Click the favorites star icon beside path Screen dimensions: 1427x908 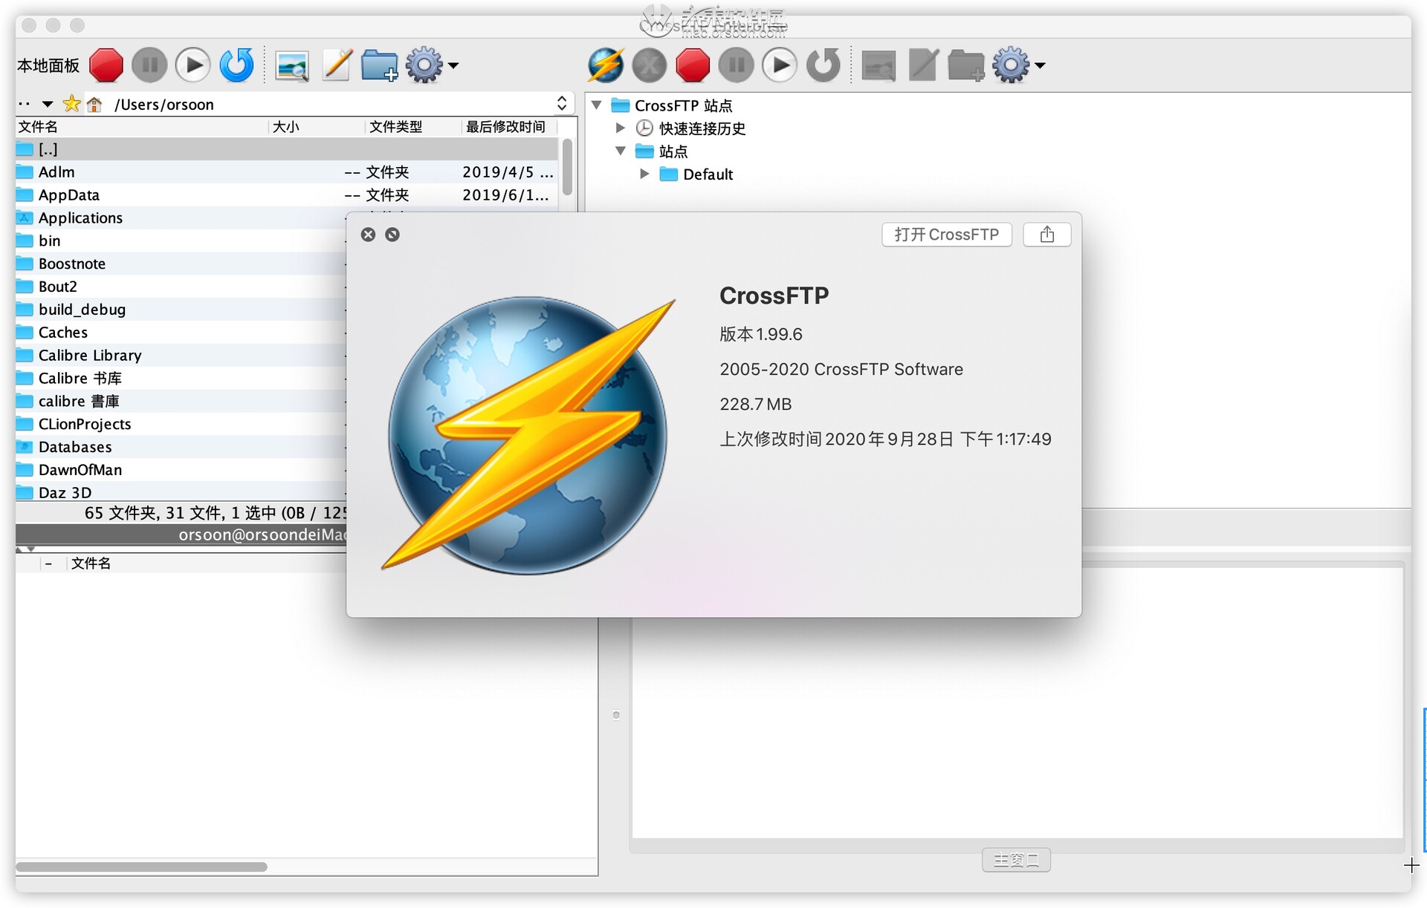[x=72, y=104]
